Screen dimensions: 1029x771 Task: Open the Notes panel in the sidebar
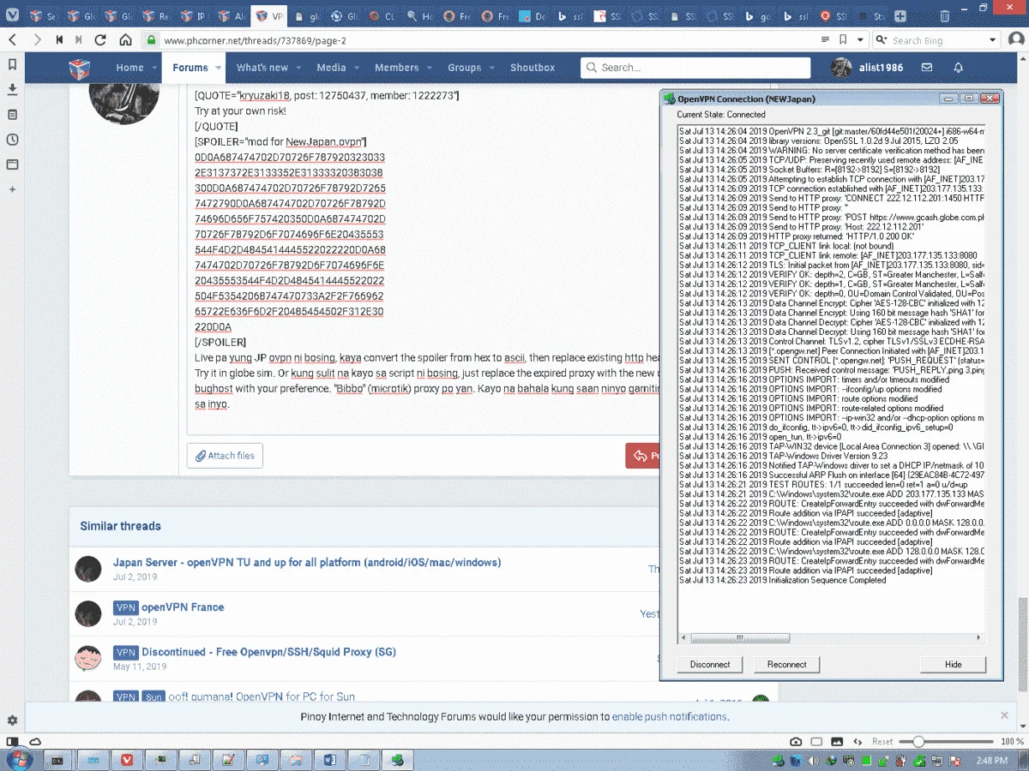tap(12, 114)
